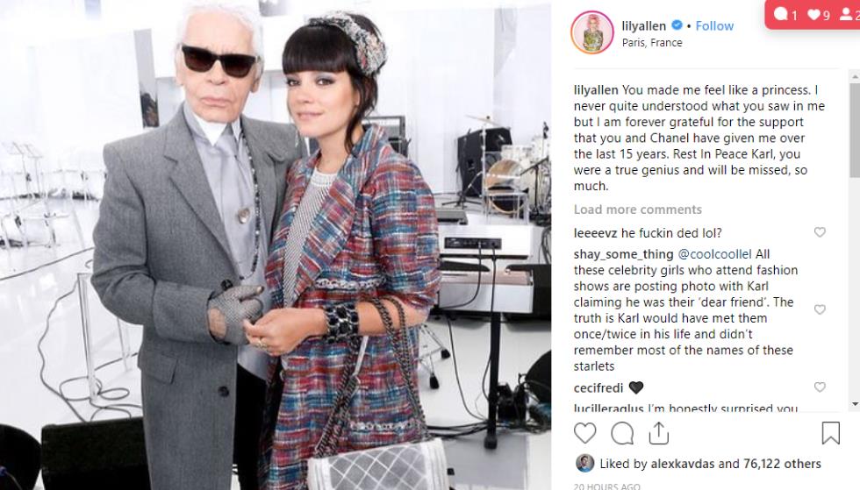
Task: Follow the lilyallen account
Action: 714,25
